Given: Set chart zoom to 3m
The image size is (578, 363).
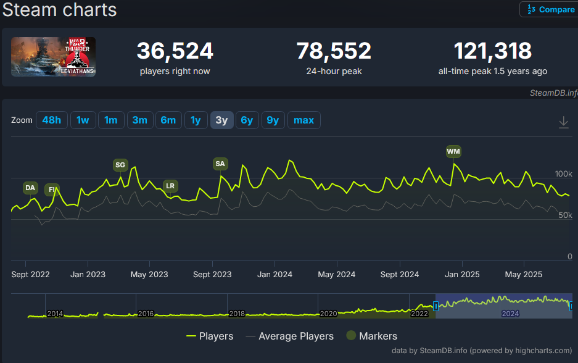Looking at the screenshot, I should tap(139, 120).
